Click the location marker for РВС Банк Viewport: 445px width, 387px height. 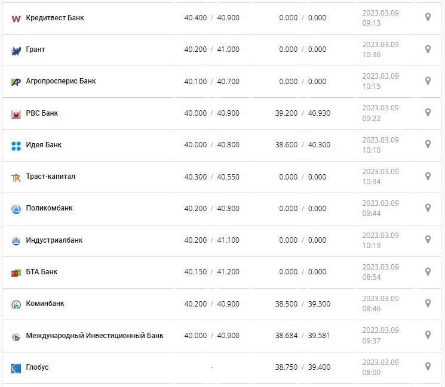[428, 112]
